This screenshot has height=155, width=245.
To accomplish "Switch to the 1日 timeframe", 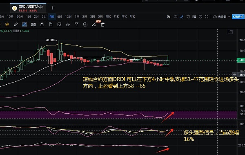I will tap(77, 17).
